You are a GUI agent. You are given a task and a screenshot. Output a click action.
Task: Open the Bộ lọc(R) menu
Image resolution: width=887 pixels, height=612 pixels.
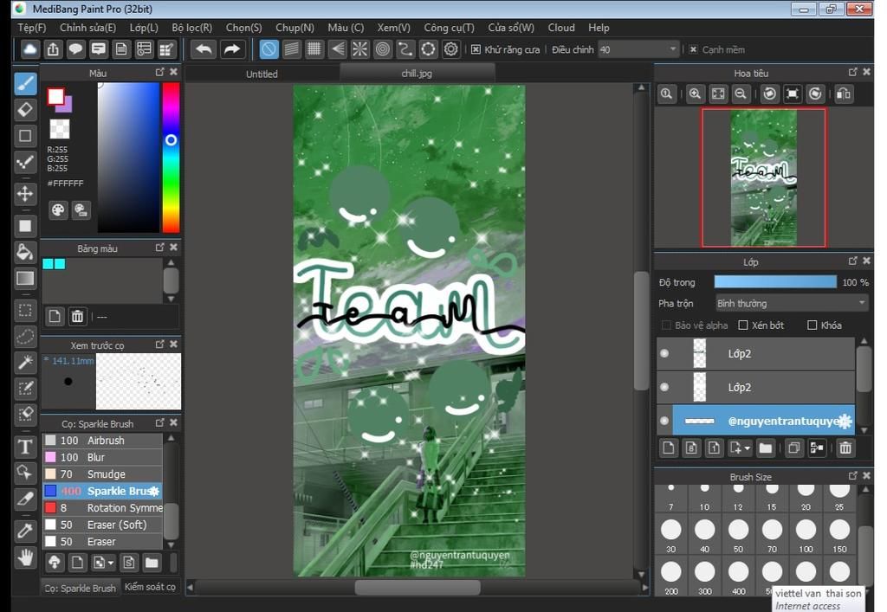point(191,28)
